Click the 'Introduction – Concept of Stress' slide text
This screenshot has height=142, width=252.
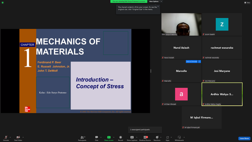tap(100, 83)
